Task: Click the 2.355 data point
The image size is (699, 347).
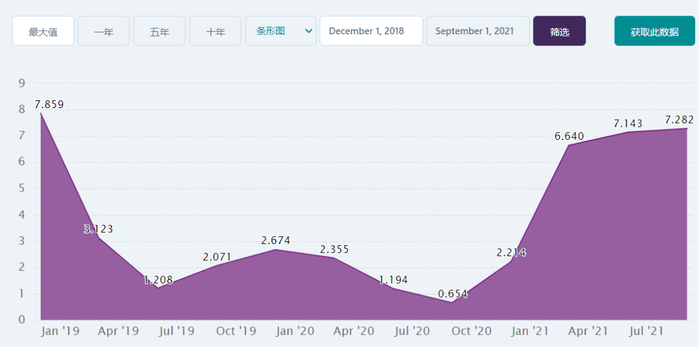Action: point(334,258)
